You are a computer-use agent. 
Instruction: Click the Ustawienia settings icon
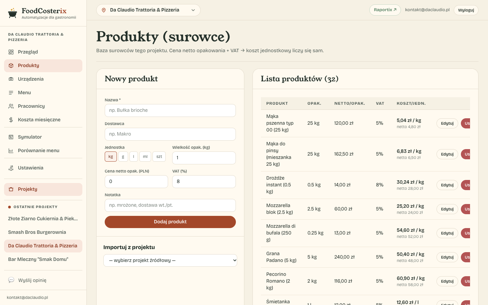tap(11, 168)
